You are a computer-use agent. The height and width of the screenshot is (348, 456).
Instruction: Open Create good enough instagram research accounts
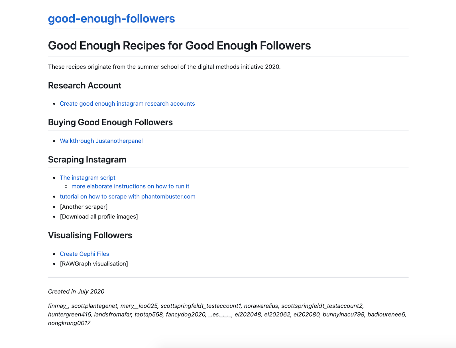[127, 104]
